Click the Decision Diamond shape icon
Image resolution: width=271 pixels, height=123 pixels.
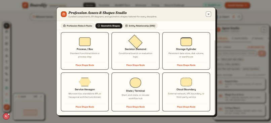135,42
